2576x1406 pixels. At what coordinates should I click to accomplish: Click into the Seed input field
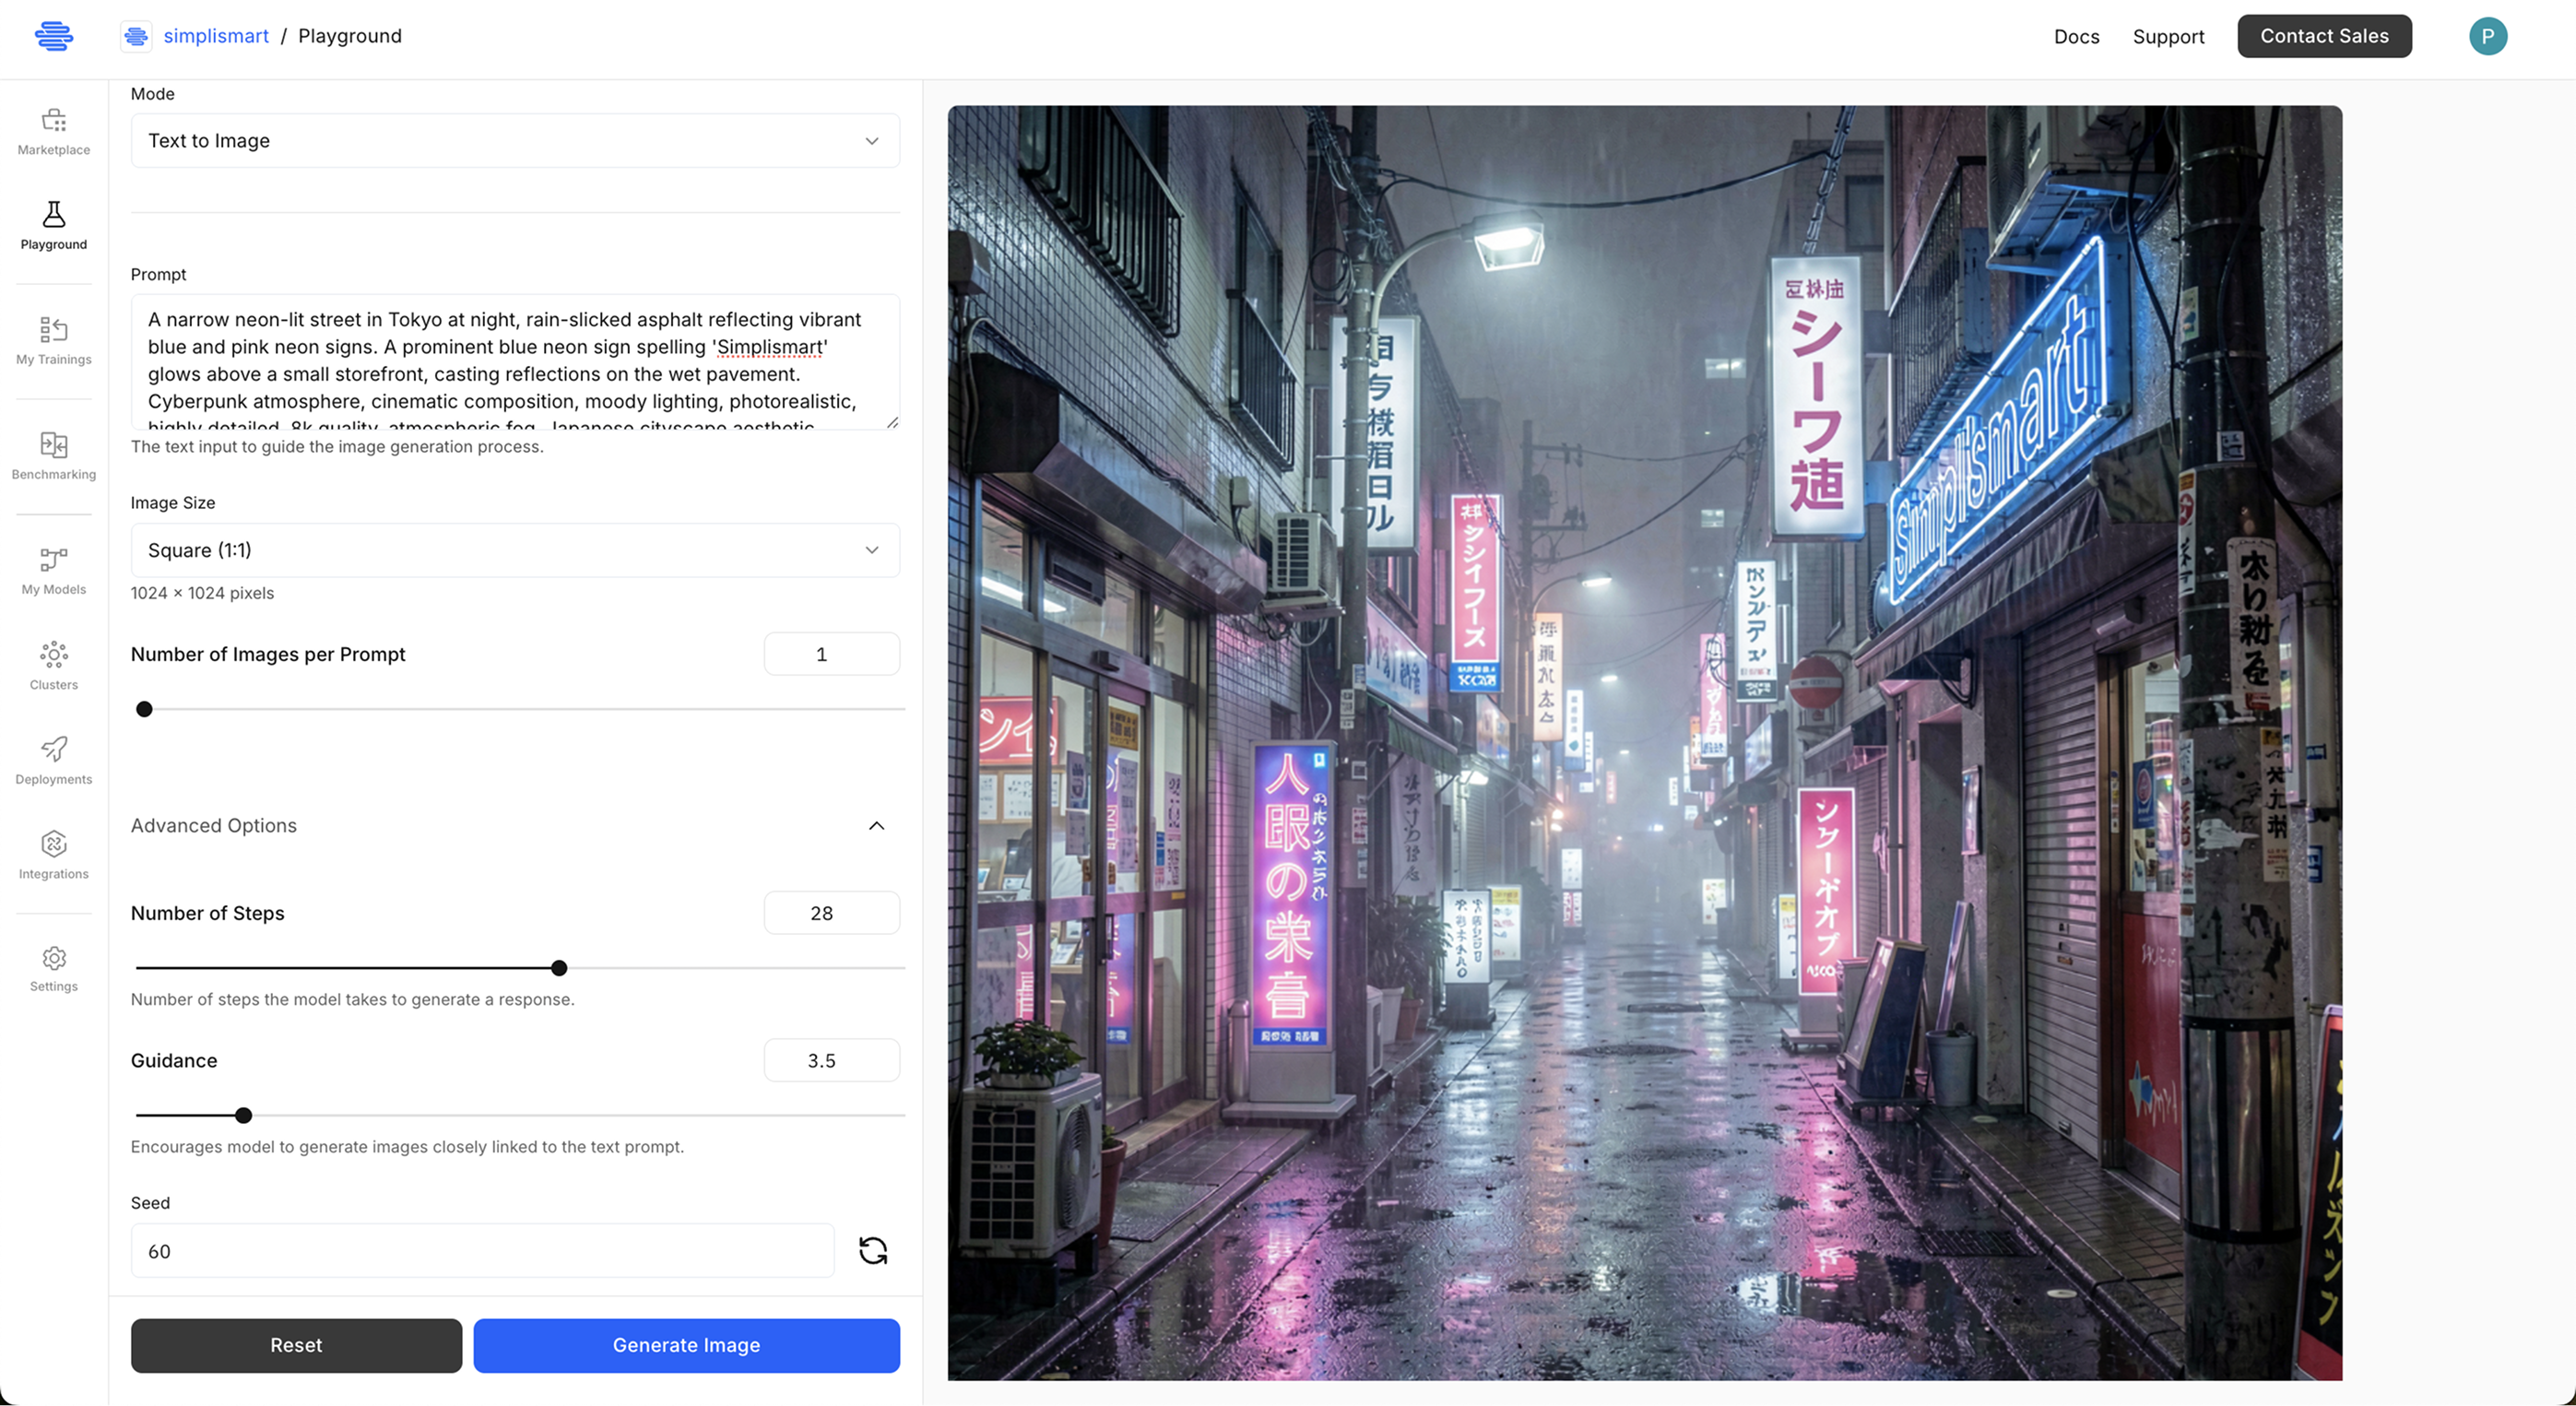[x=482, y=1251]
